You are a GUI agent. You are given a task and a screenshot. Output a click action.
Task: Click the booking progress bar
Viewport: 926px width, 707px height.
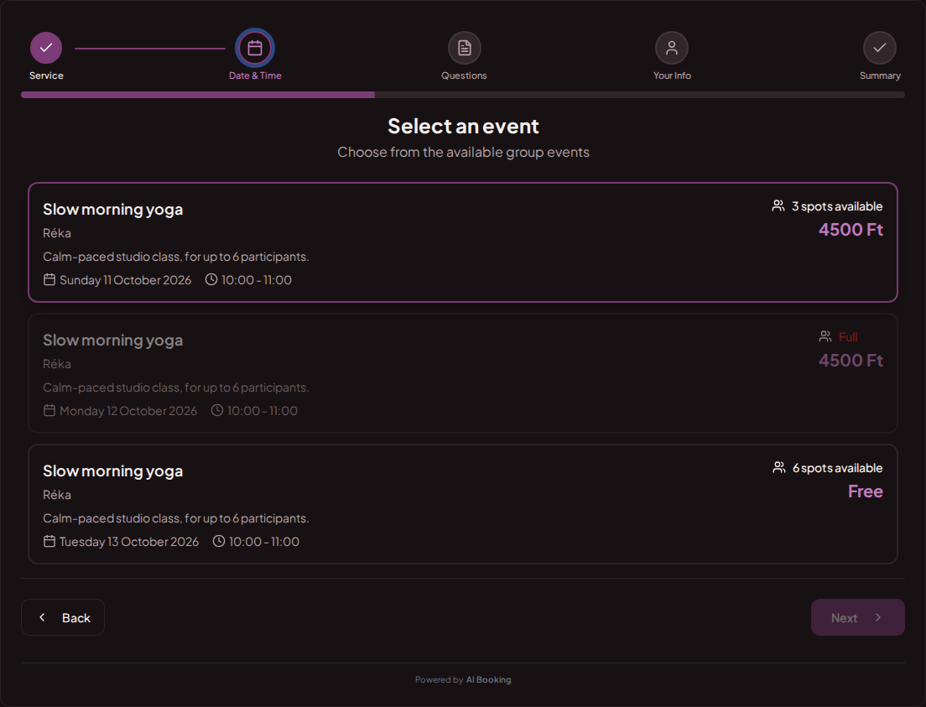[x=462, y=95]
